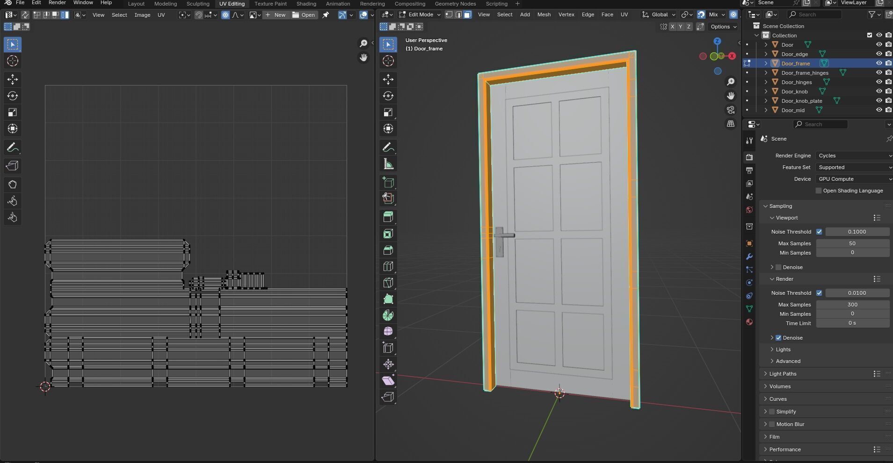
Task: Open the Feature Set dropdown
Action: click(854, 167)
